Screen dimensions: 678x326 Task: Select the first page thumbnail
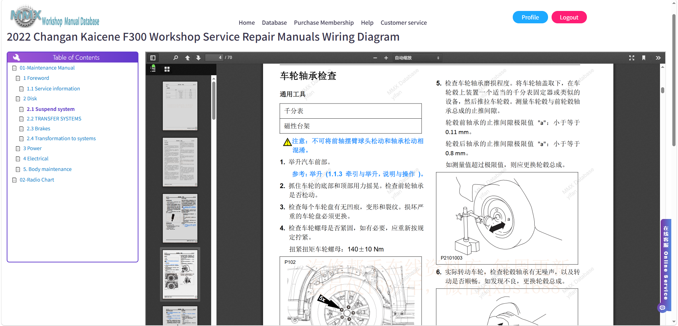click(x=180, y=106)
